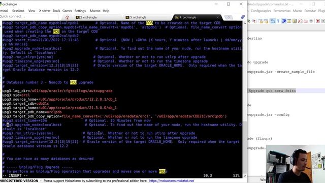Open the Help menu
This screenshot has width=325, height=183.
106,11
